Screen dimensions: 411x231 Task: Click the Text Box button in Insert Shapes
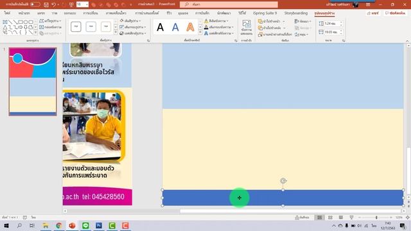[x=50, y=27]
